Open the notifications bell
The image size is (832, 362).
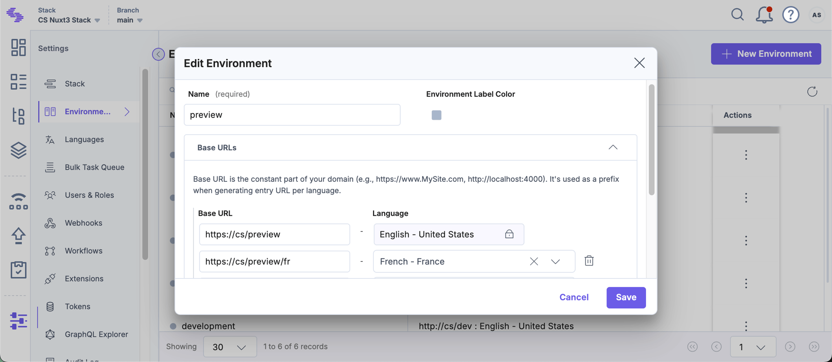pos(764,15)
